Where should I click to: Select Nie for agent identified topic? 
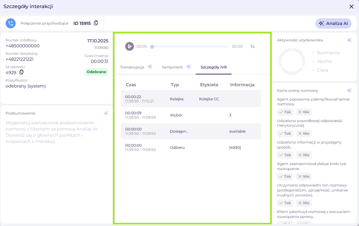point(304,112)
